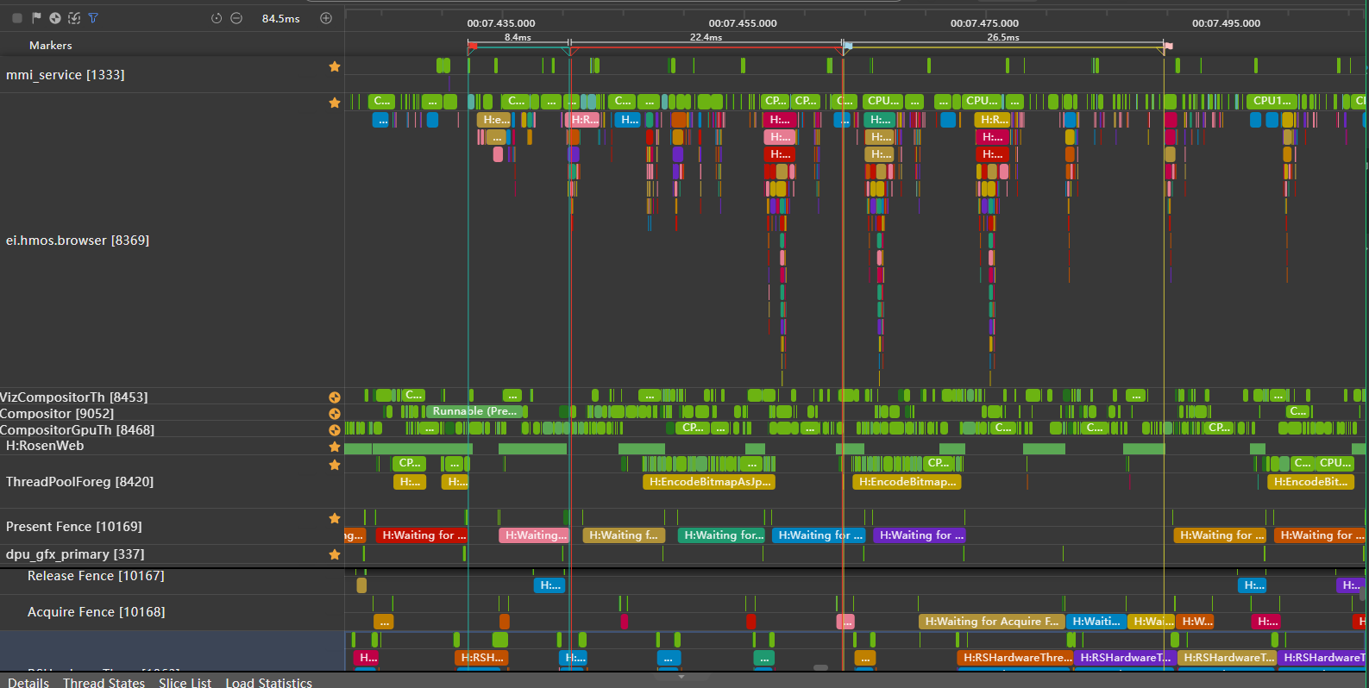1369x688 pixels.
Task: Zoom out with the minus circle icon
Action: pos(236,18)
